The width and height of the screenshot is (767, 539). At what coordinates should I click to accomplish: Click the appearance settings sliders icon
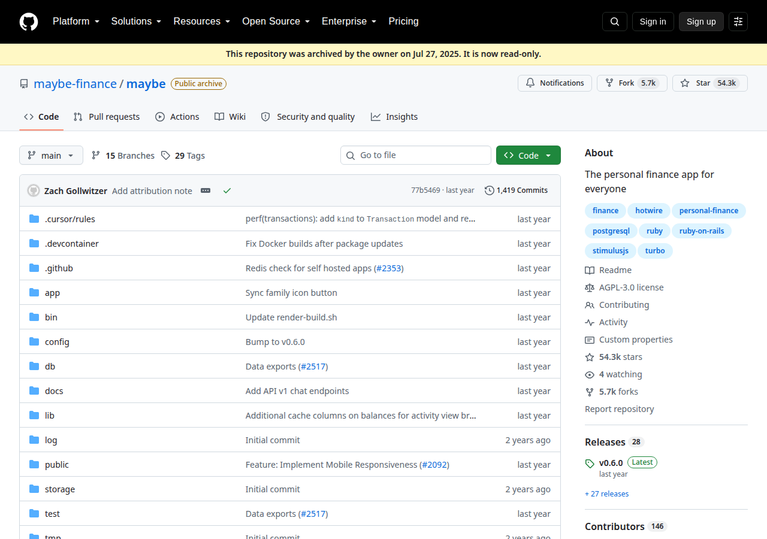pos(738,22)
